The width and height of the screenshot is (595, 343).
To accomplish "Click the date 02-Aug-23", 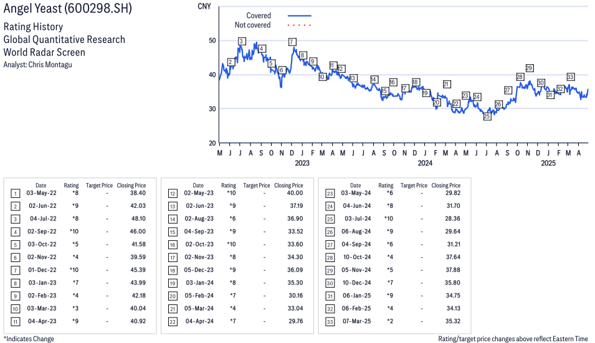I will [x=199, y=218].
